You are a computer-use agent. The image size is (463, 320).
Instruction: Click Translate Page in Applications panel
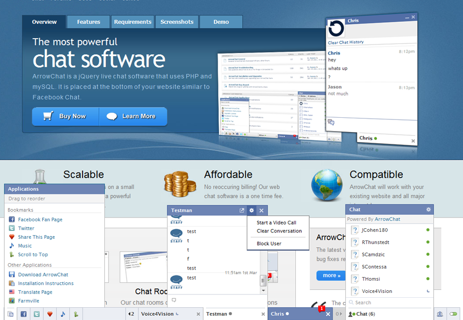click(35, 292)
